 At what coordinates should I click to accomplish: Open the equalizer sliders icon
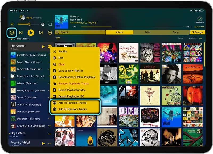tap(12, 24)
